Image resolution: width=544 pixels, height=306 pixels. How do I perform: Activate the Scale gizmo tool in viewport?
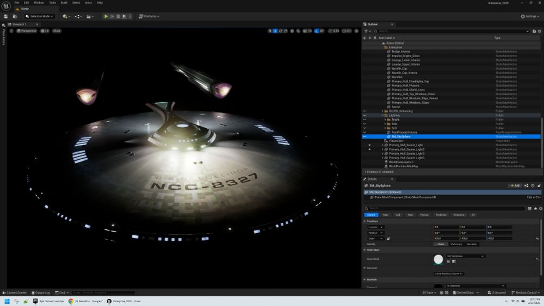pyautogui.click(x=286, y=31)
